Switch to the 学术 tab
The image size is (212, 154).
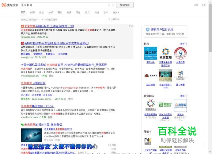[x=106, y=13]
